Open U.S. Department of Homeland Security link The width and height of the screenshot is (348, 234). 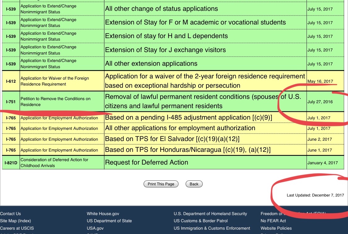coord(210,214)
